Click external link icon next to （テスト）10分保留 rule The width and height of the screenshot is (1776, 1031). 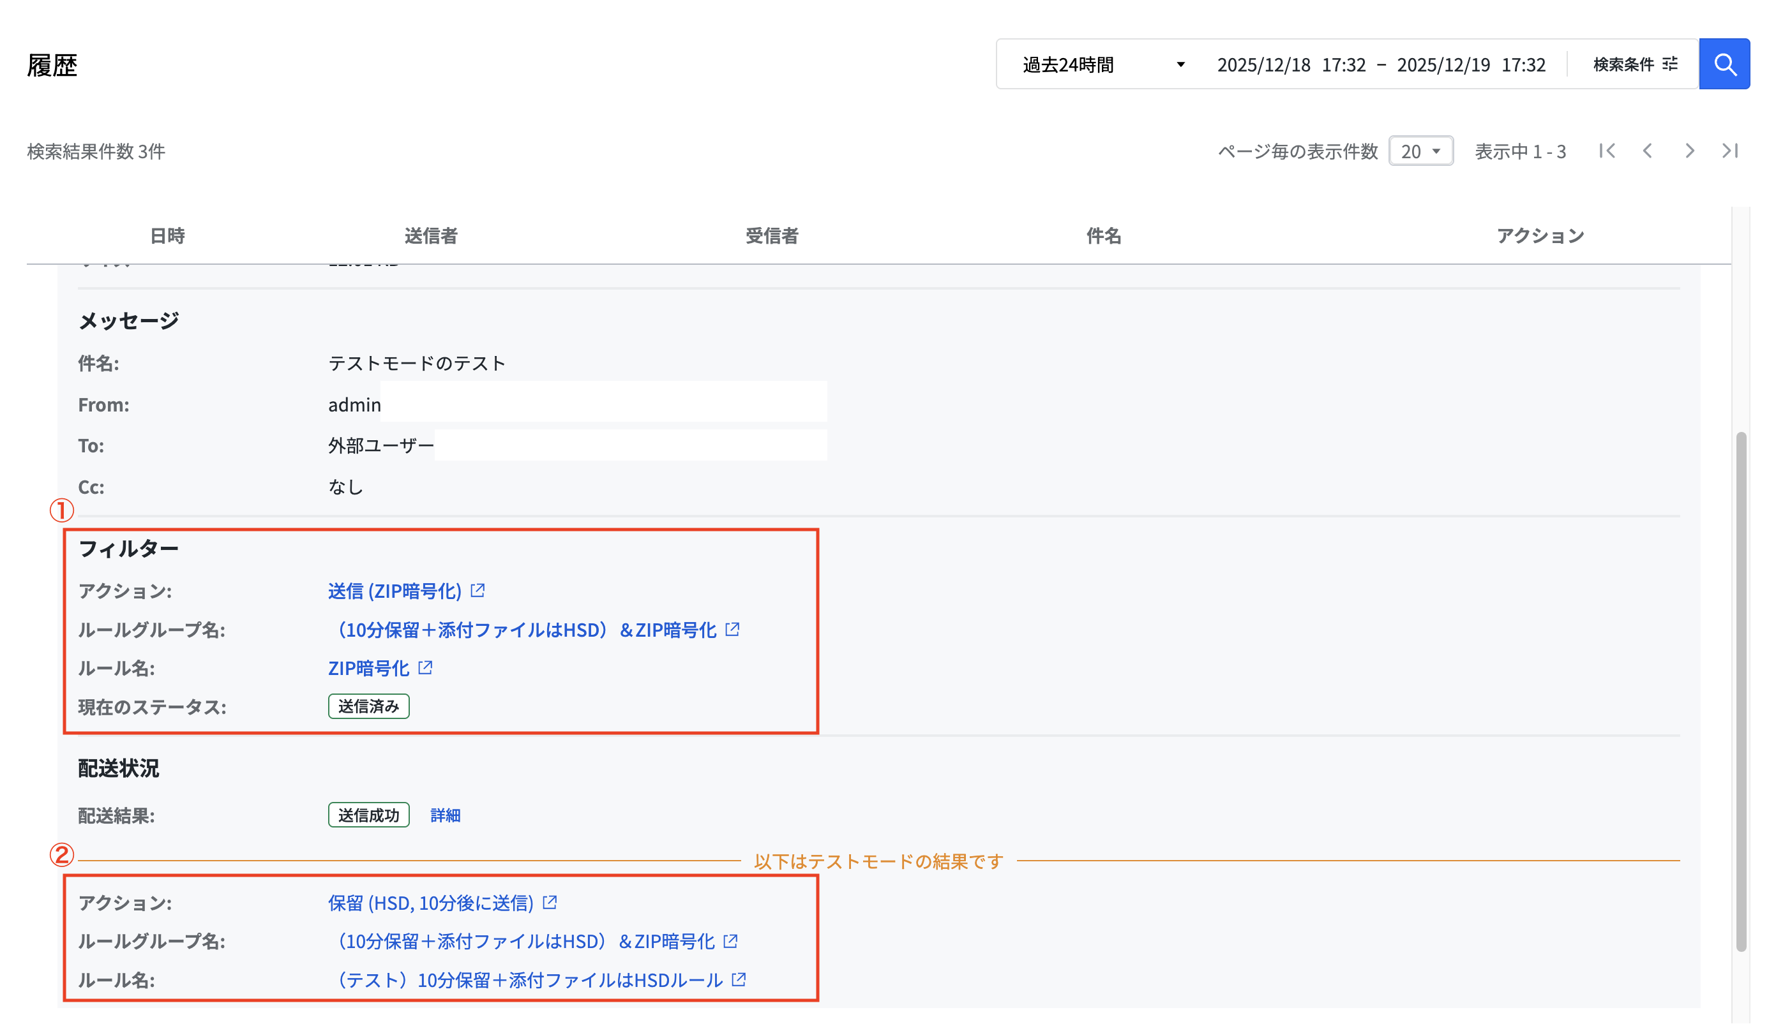click(x=739, y=979)
